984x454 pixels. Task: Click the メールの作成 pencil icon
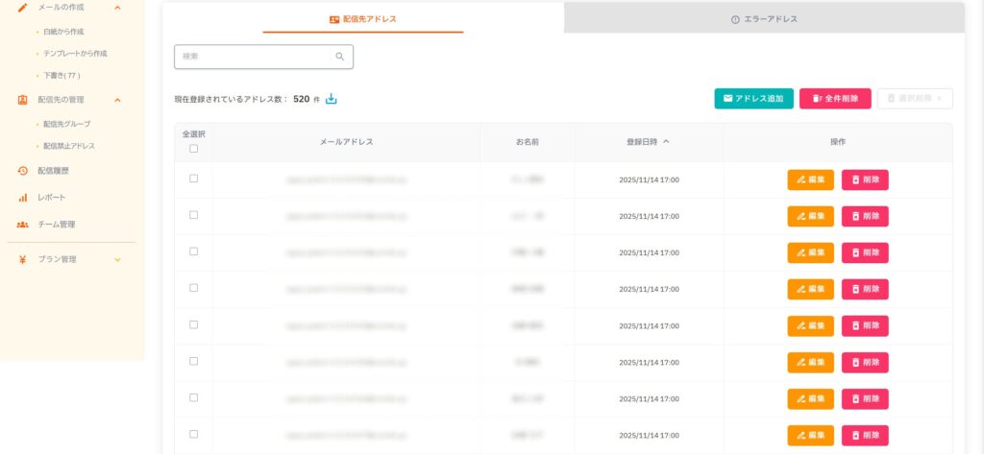tap(22, 8)
